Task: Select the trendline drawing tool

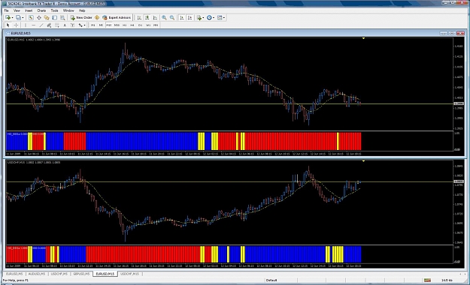Action: [41, 25]
